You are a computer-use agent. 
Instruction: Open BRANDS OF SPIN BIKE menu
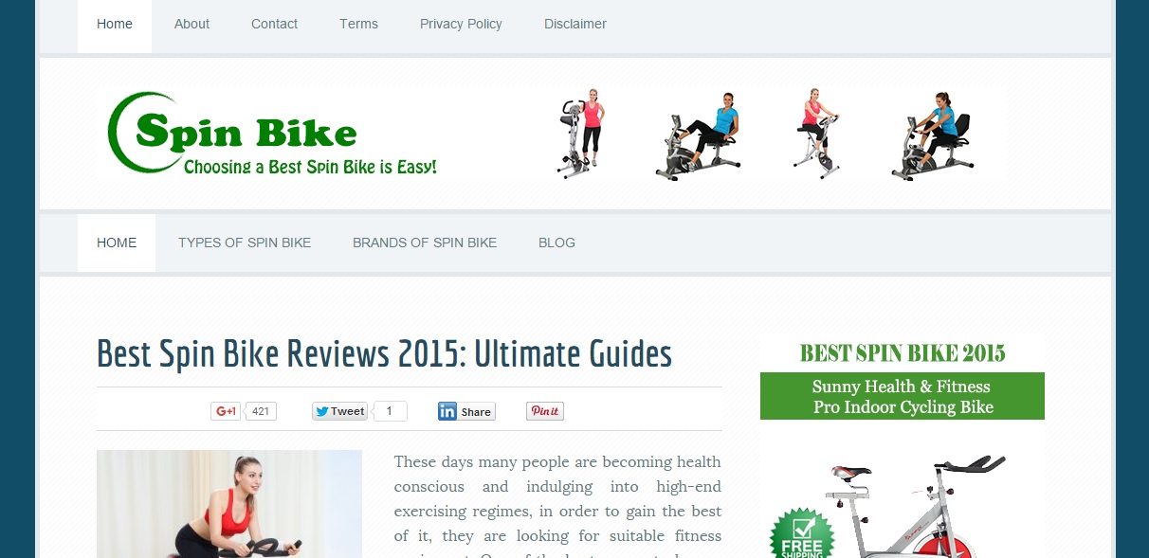click(425, 243)
